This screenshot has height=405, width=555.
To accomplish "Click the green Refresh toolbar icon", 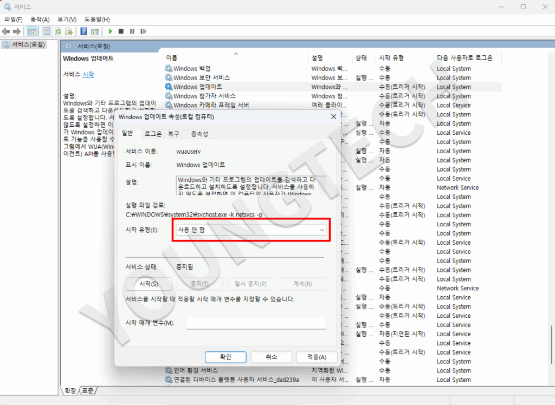I will coord(57,31).
